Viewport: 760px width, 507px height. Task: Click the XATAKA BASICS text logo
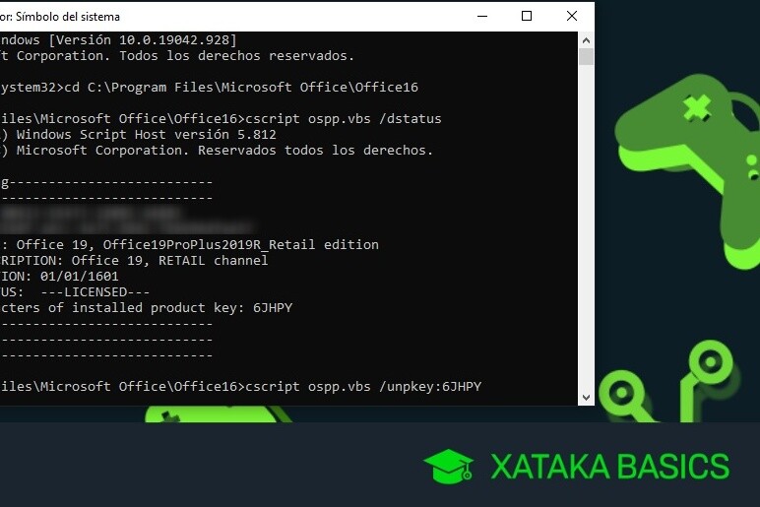coord(609,467)
